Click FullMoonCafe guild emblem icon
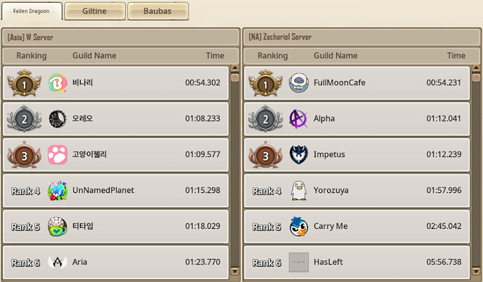 point(298,83)
